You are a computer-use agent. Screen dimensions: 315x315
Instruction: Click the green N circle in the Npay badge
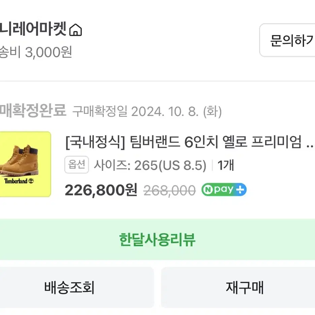point(208,190)
